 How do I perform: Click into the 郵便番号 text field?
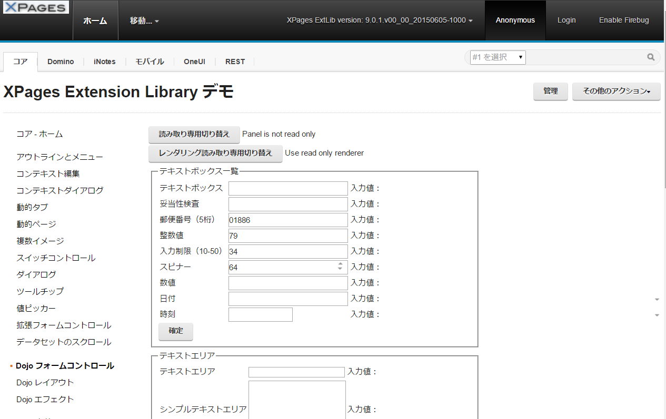tap(288, 220)
